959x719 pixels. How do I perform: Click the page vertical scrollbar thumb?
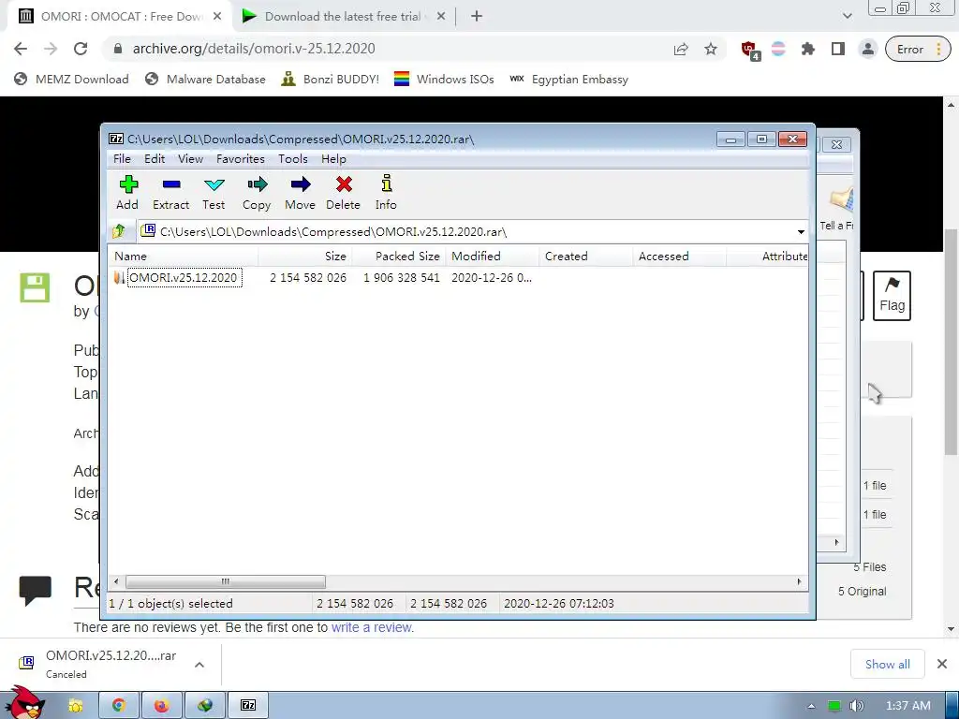coord(951,343)
